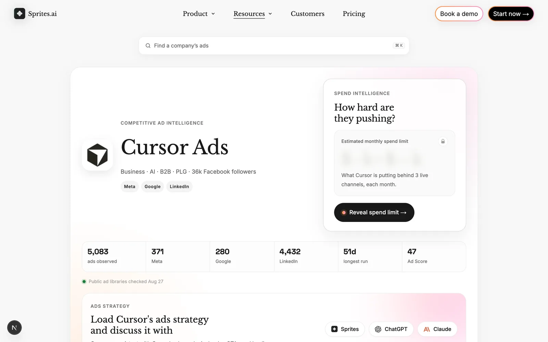Expand the Product dropdown chevron
Viewport: 548px width, 342px height.
(x=213, y=14)
